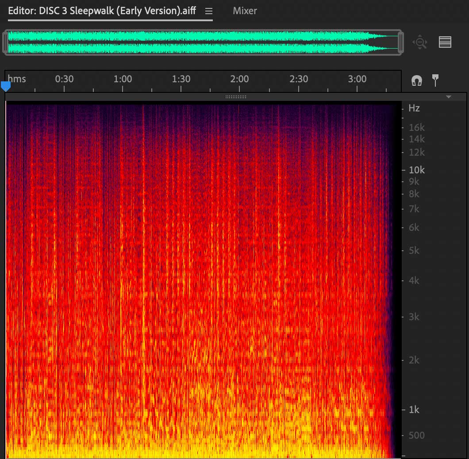Image resolution: width=469 pixels, height=459 pixels.
Task: Click the waveform in the overview navigator
Action: point(199,42)
